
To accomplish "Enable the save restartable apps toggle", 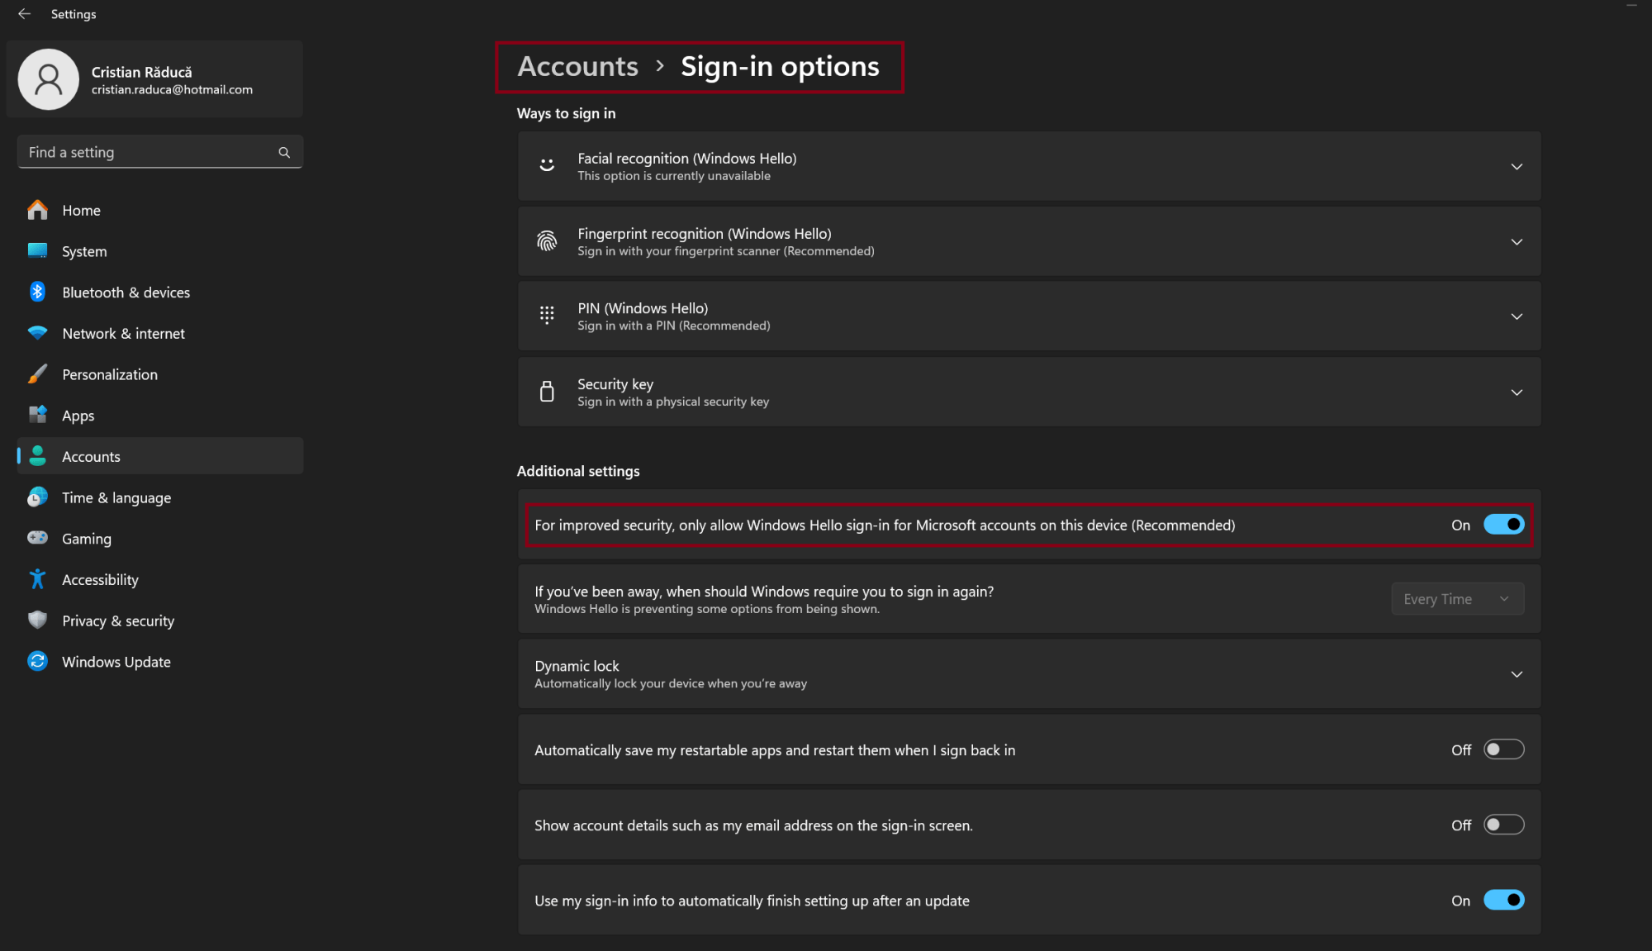I will (1503, 750).
